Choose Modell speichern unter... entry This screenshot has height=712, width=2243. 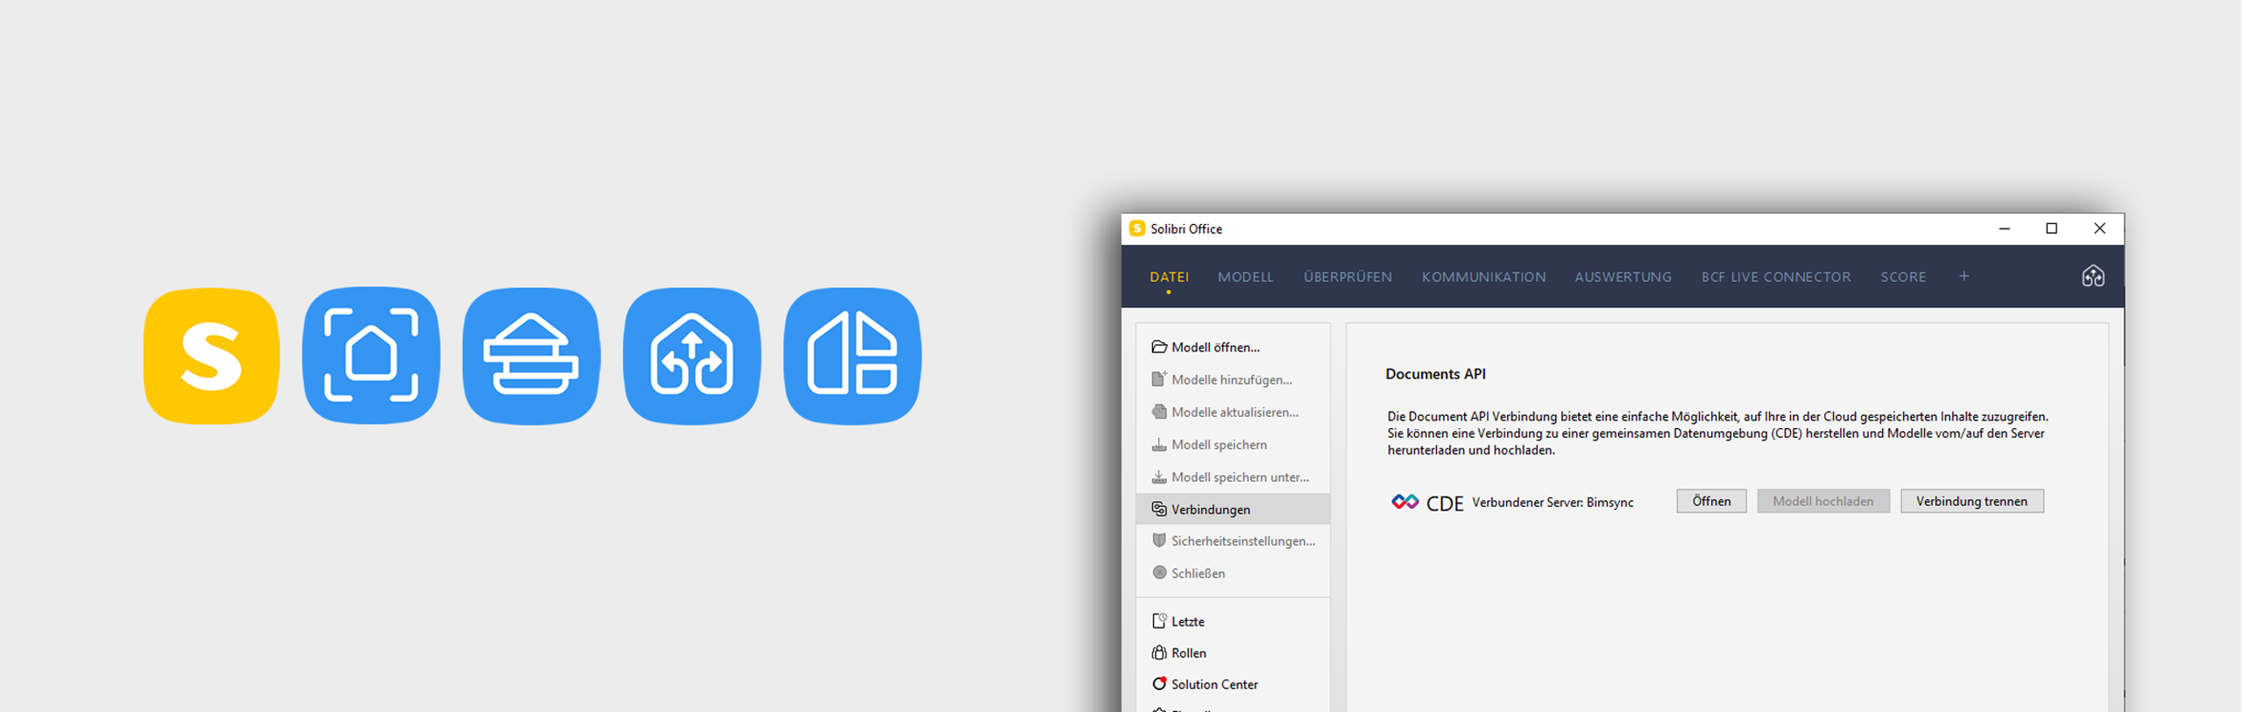(1233, 476)
